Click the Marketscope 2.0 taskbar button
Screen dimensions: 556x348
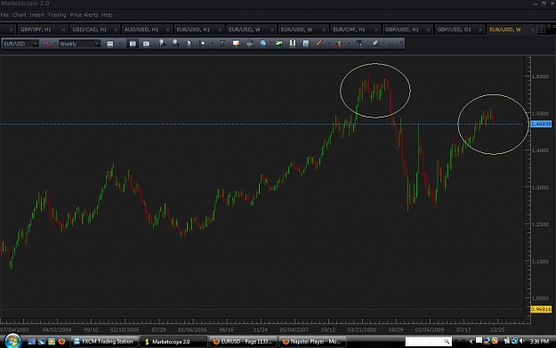[x=173, y=342]
